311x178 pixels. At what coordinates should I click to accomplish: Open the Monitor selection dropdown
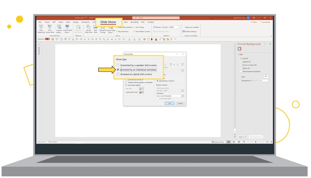click(179, 27)
